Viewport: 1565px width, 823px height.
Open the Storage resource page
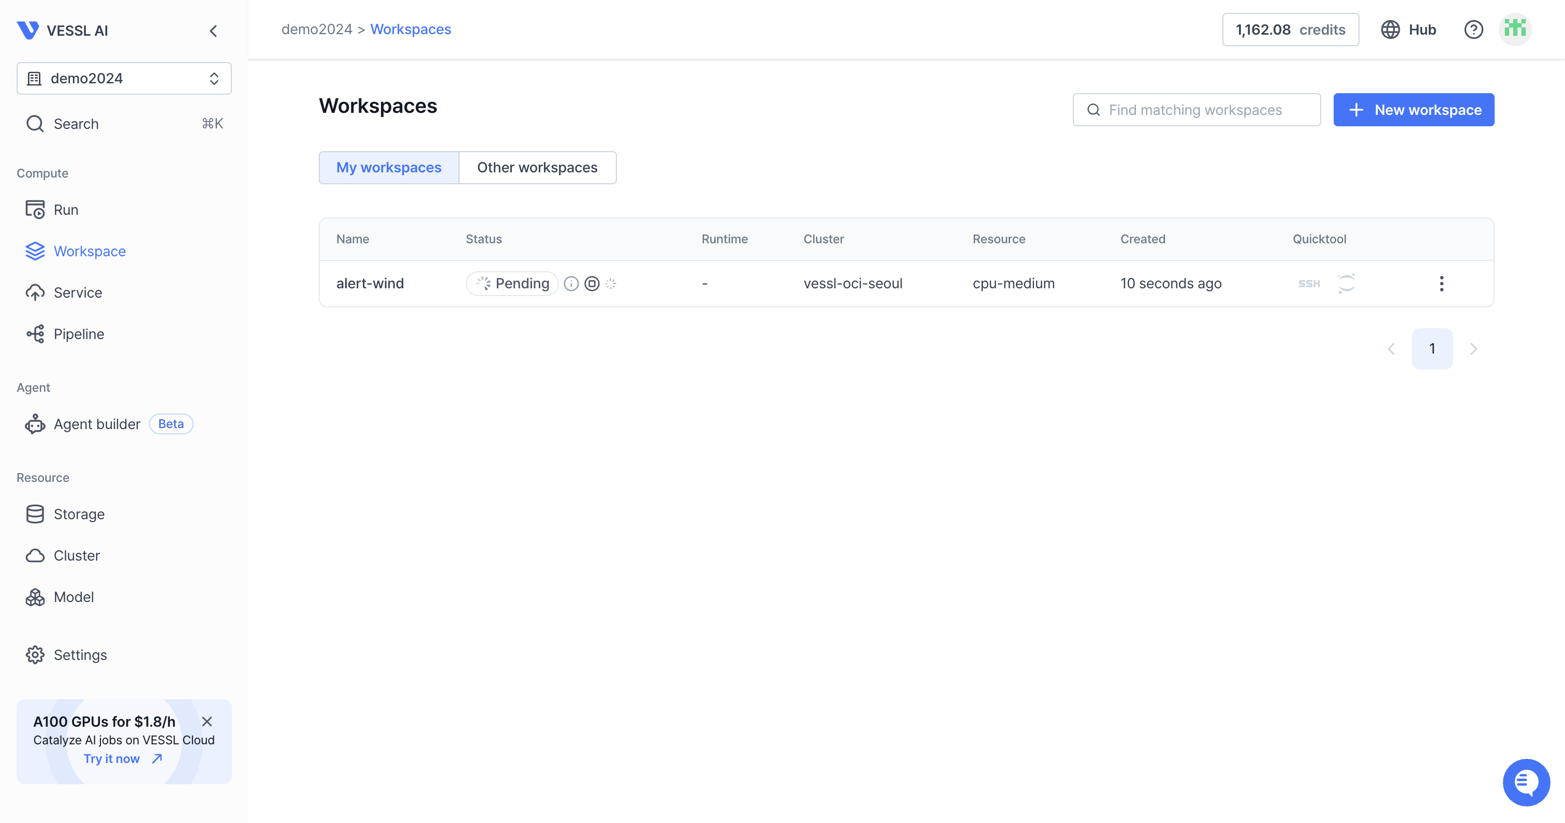[78, 513]
